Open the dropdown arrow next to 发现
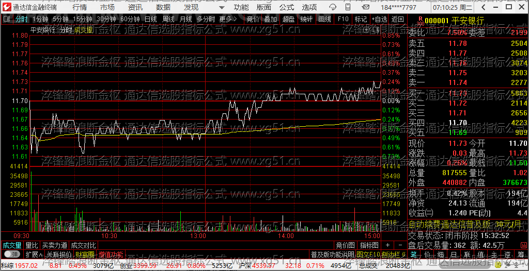Viewport: 529px width, 271px height. [221, 7]
